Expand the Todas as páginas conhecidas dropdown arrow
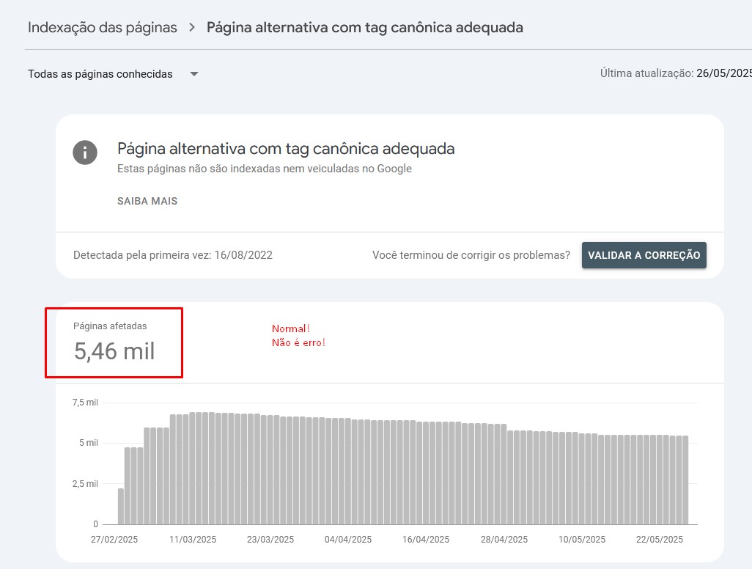Image resolution: width=752 pixels, height=569 pixels. (193, 74)
